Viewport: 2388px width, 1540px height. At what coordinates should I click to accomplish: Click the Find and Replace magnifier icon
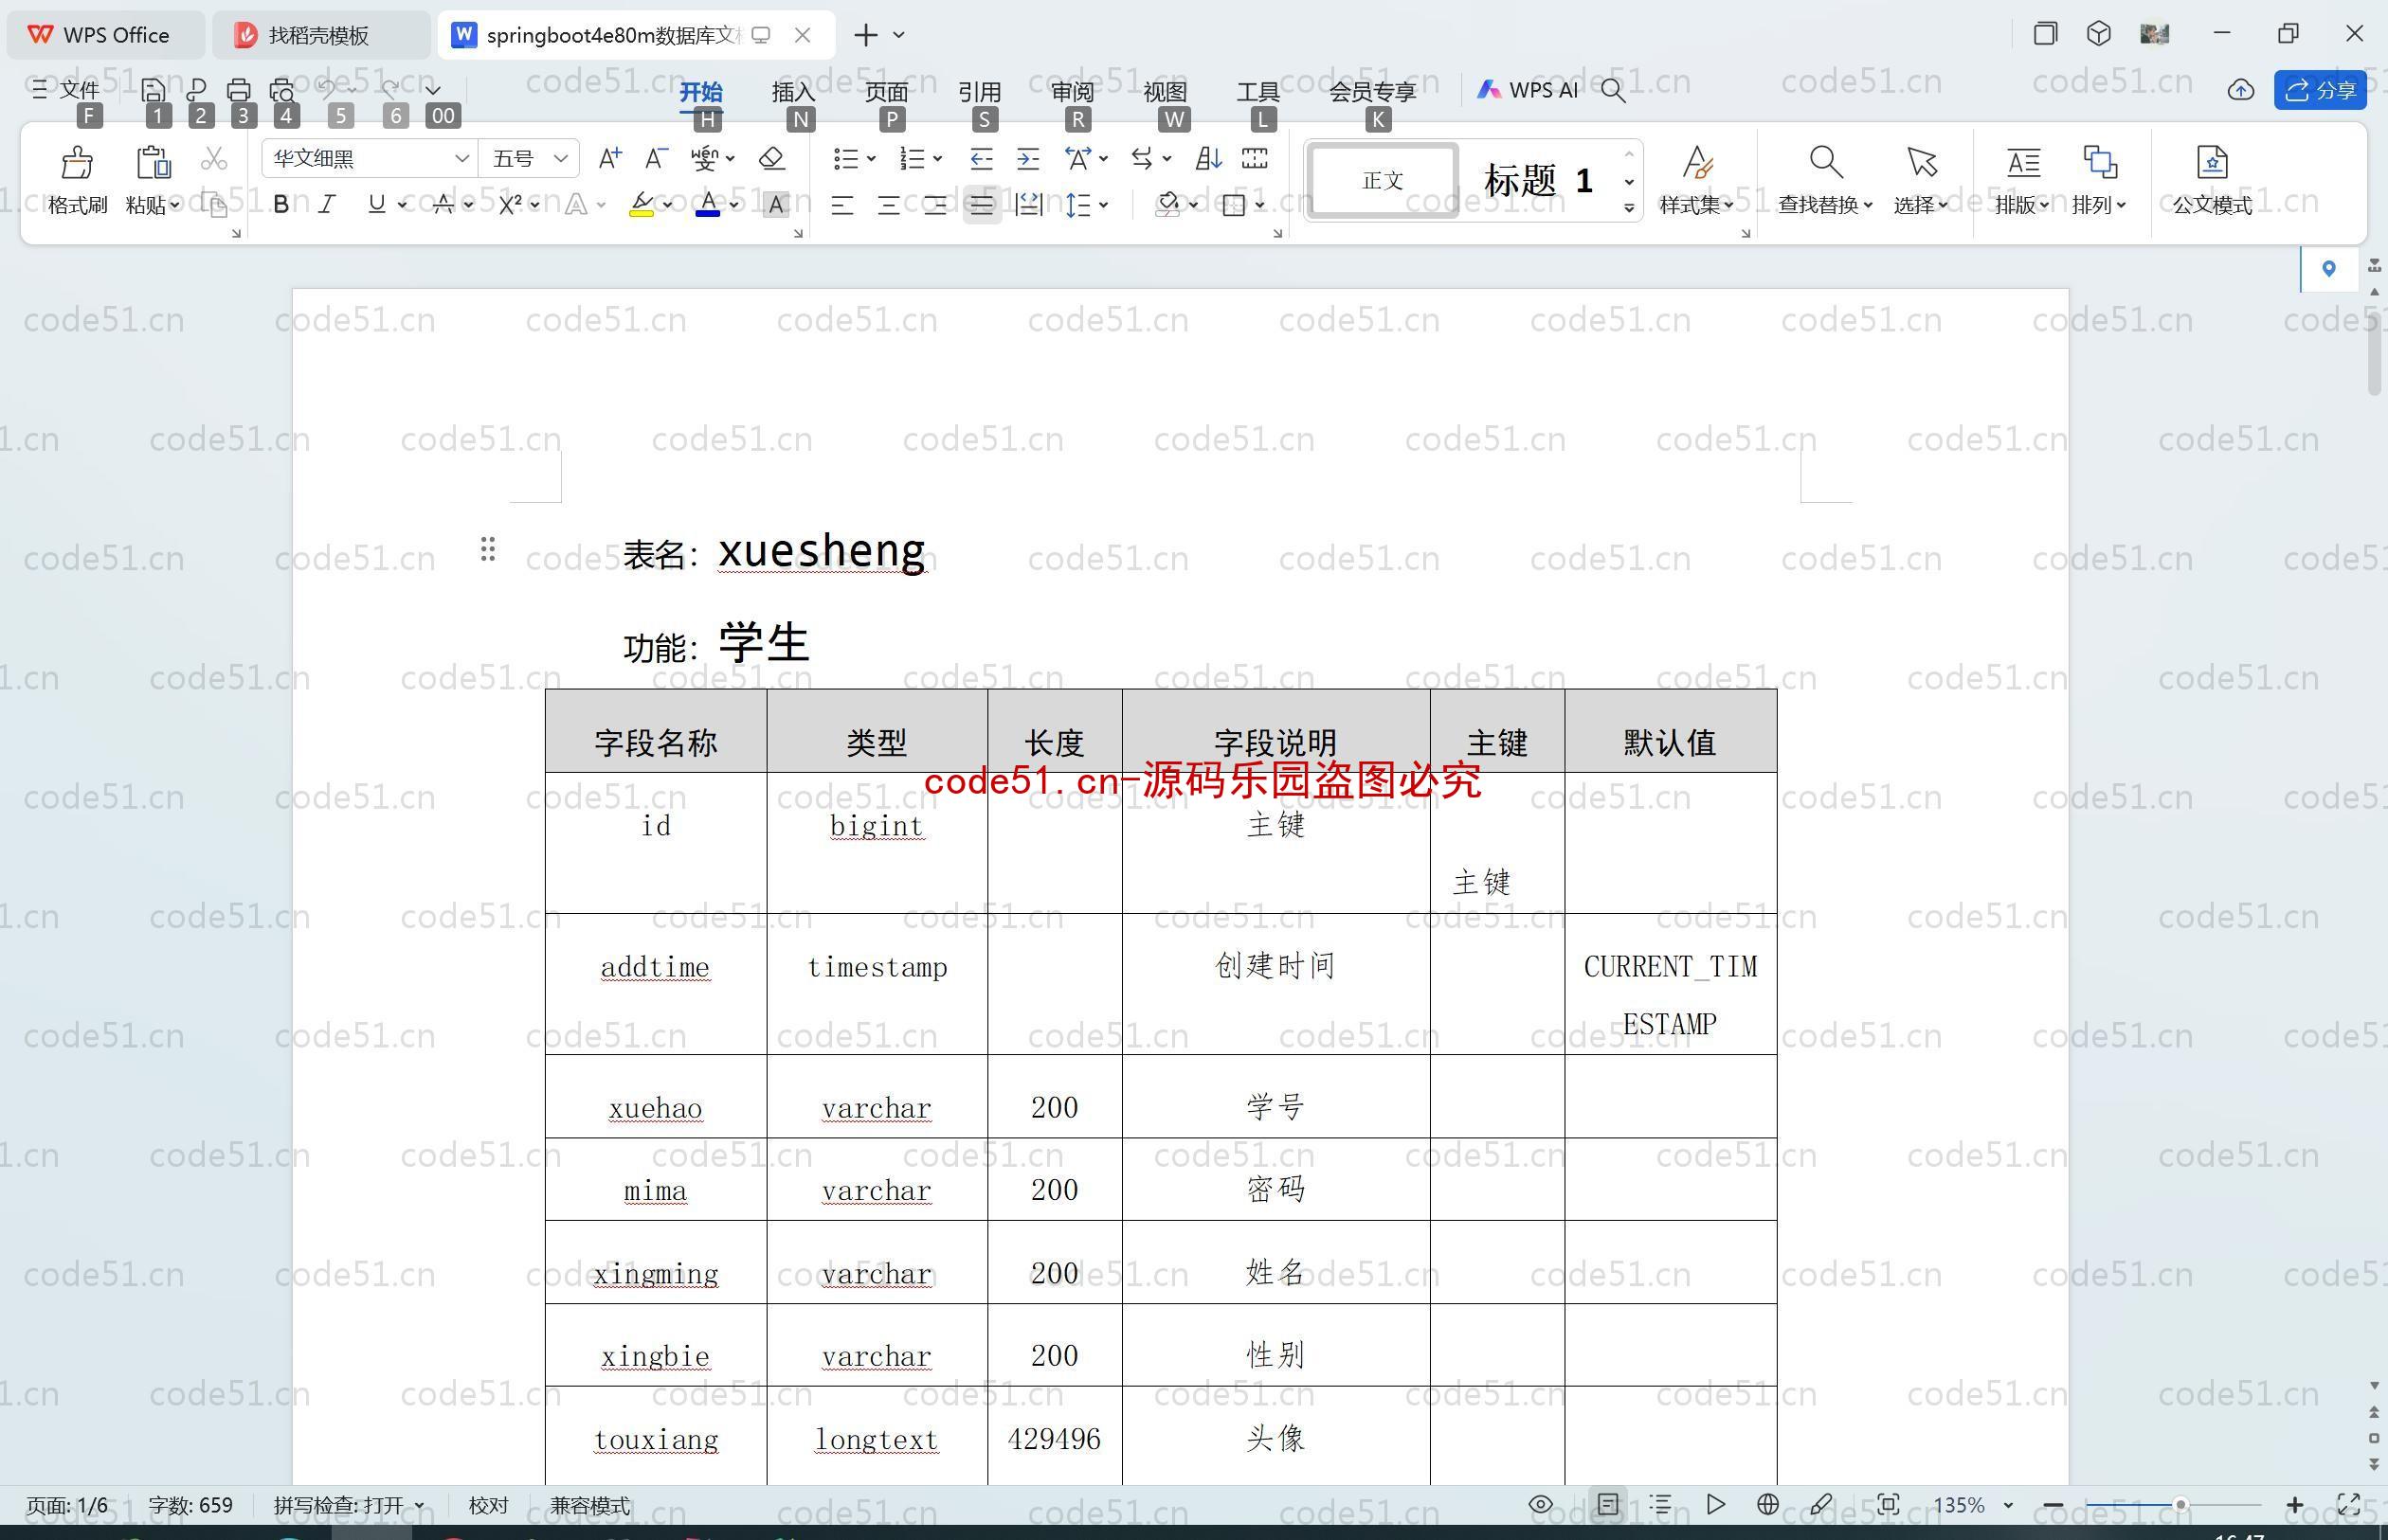(x=1825, y=162)
